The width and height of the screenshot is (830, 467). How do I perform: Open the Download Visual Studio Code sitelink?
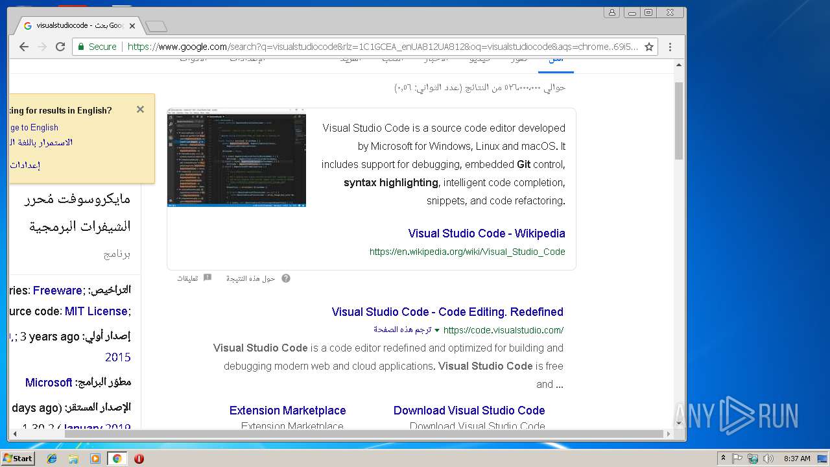pyautogui.click(x=469, y=411)
